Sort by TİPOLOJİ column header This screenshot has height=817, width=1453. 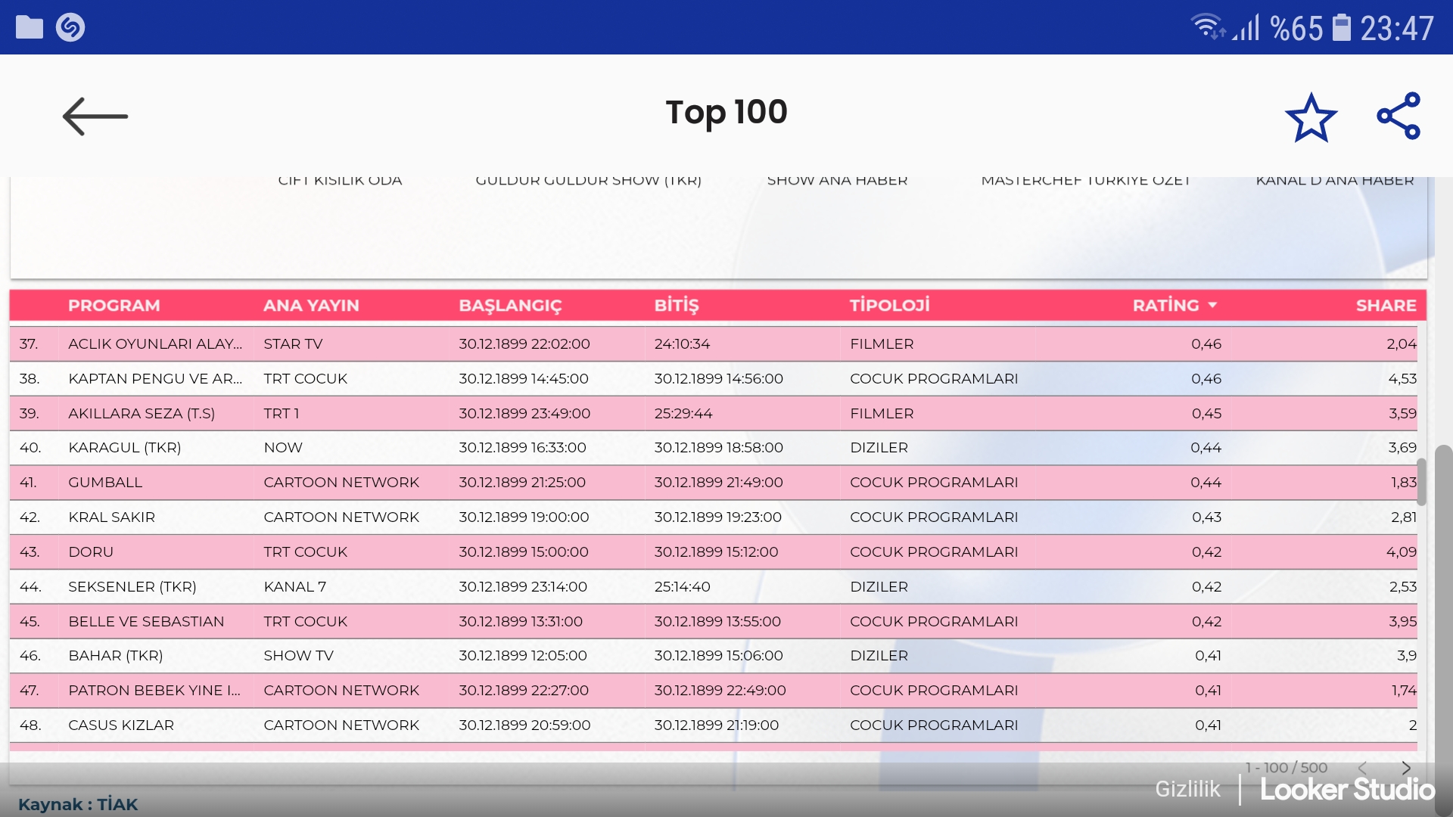tap(889, 306)
